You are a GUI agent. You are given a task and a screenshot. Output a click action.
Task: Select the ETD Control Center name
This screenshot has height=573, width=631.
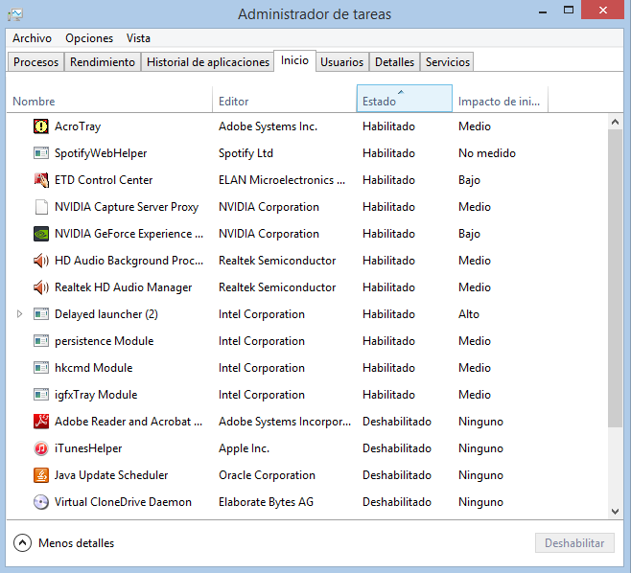(x=104, y=180)
